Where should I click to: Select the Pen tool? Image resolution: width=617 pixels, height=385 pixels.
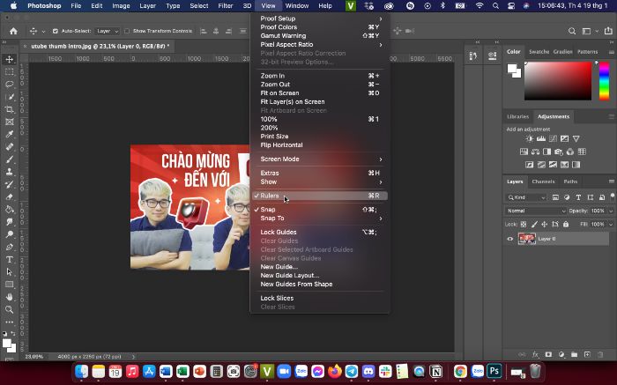click(10, 247)
